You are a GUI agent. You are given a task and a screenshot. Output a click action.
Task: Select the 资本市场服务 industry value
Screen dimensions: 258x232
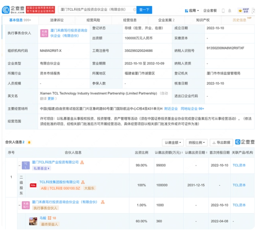click(50, 73)
